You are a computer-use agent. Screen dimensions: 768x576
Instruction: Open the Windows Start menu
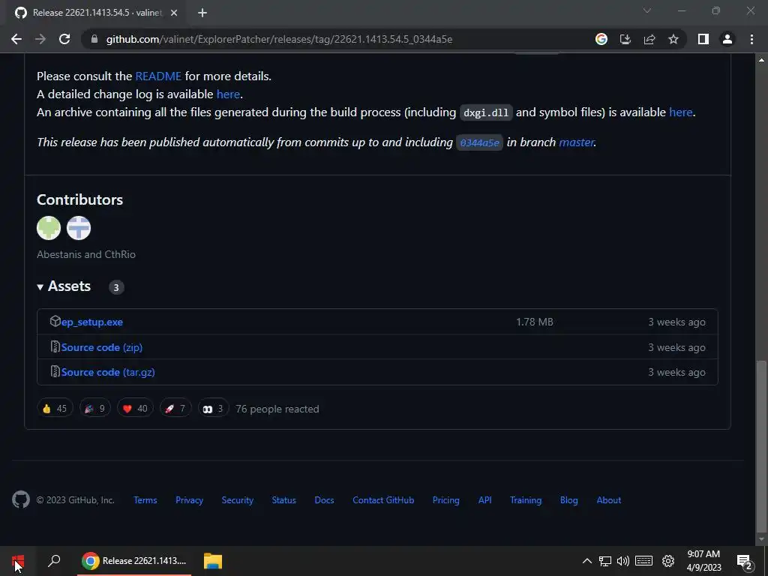(18, 561)
